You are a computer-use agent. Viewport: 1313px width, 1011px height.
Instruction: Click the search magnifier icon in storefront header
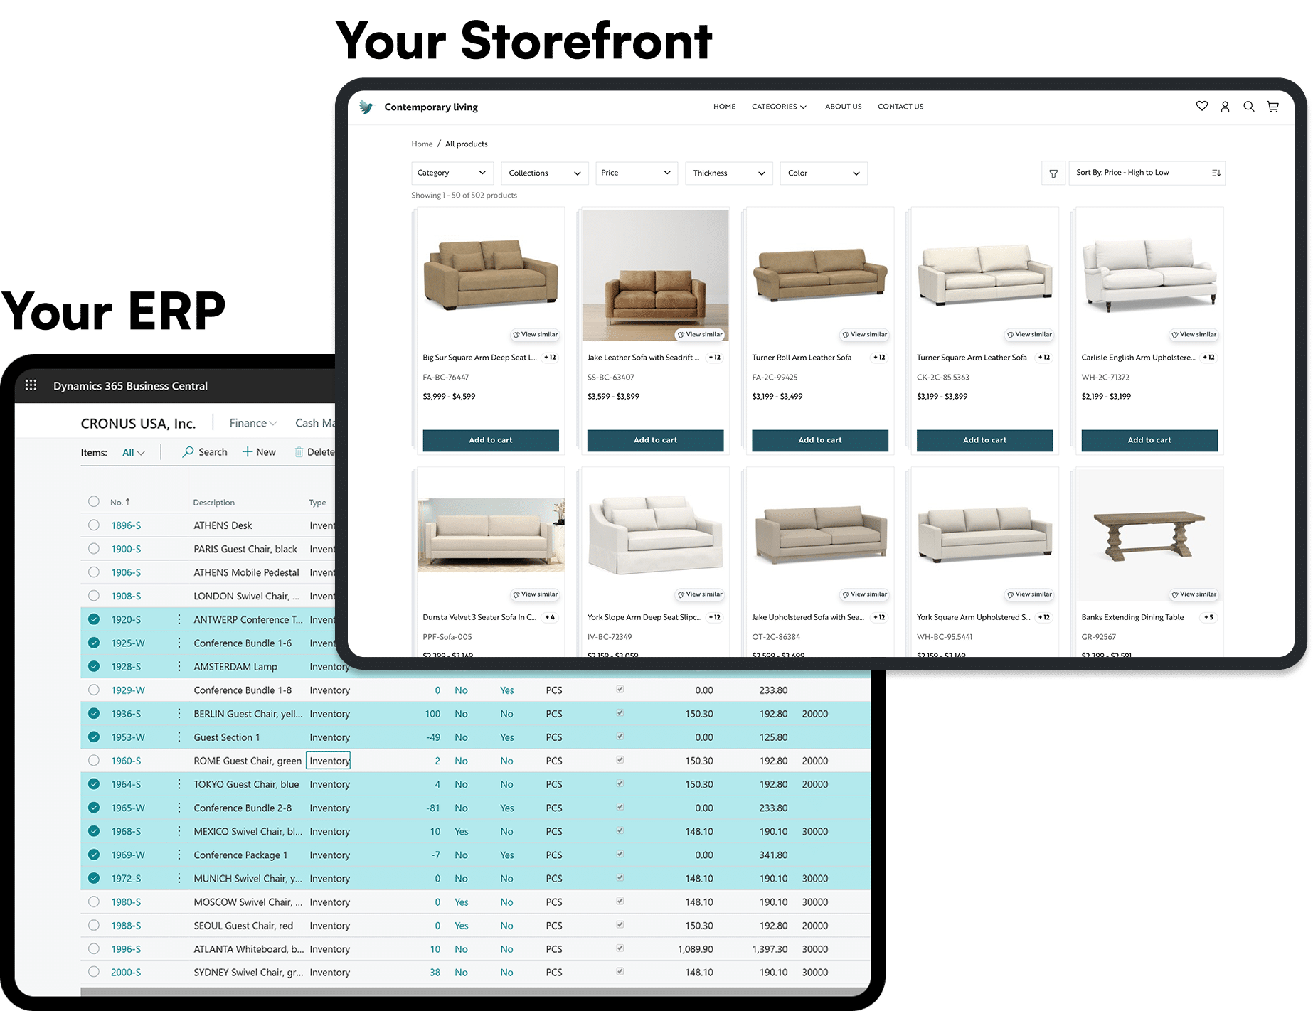point(1248,107)
